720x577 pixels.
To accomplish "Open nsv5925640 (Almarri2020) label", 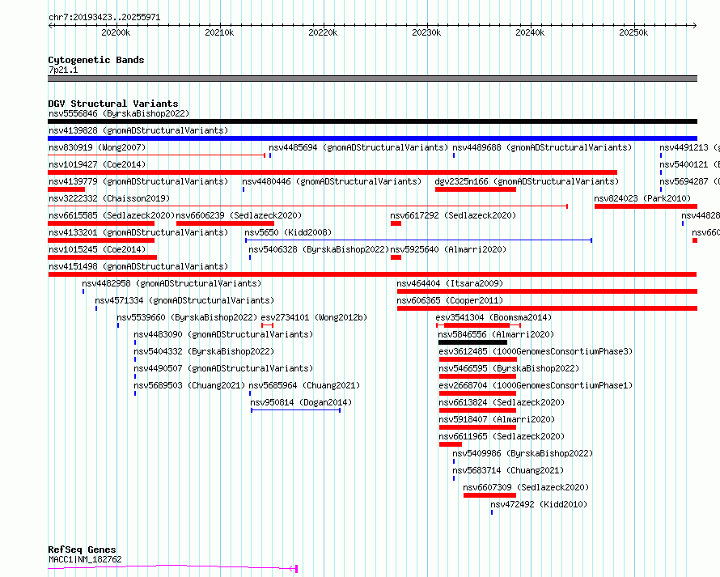I will [x=448, y=249].
